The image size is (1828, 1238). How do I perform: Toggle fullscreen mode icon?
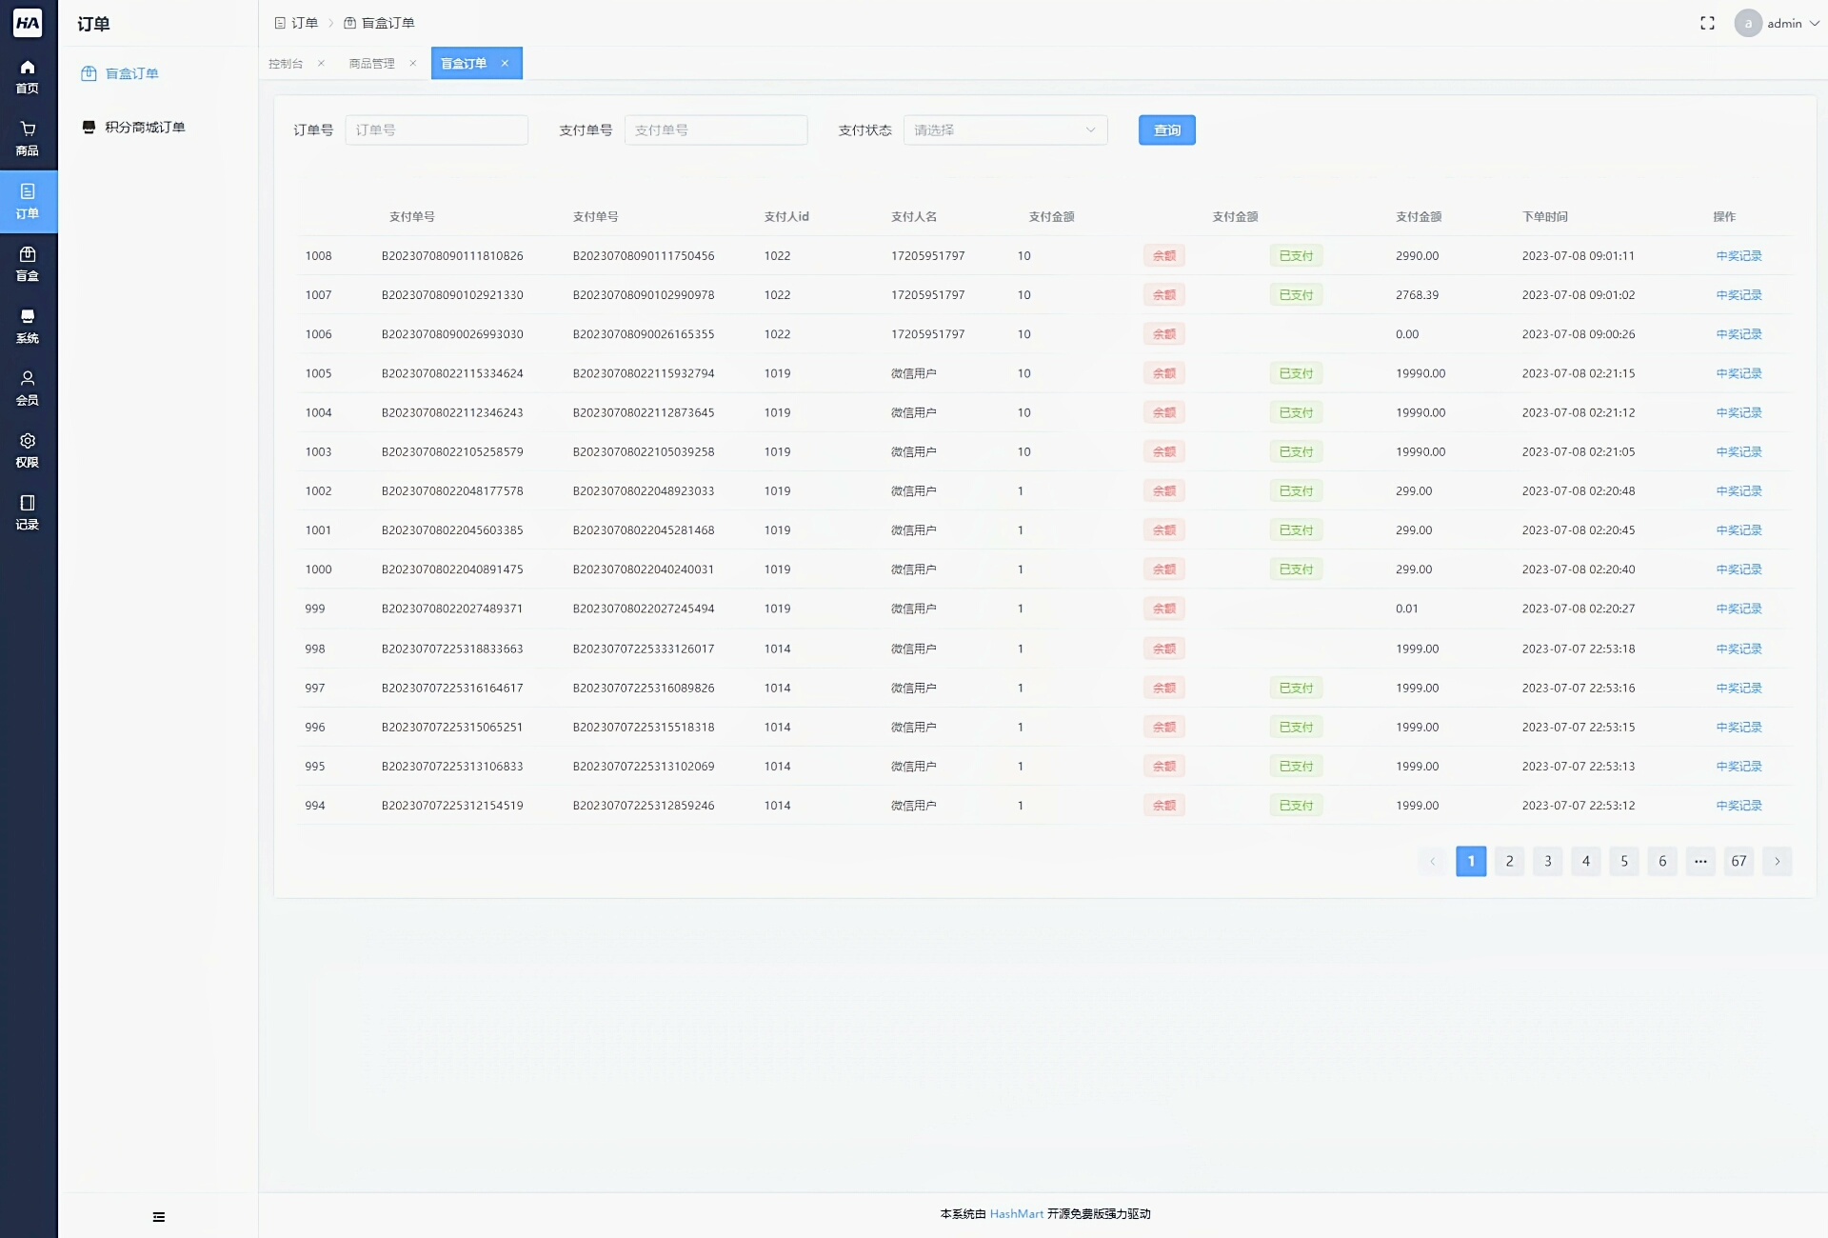1707,23
